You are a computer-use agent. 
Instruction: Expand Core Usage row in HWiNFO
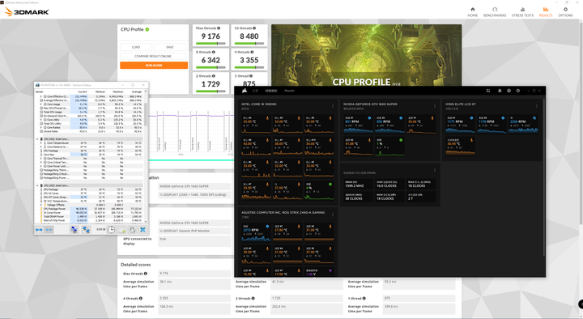(41, 104)
